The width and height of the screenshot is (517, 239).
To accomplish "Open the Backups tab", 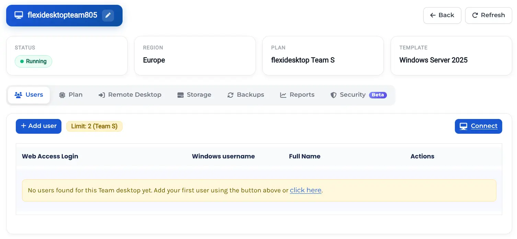I will (246, 95).
